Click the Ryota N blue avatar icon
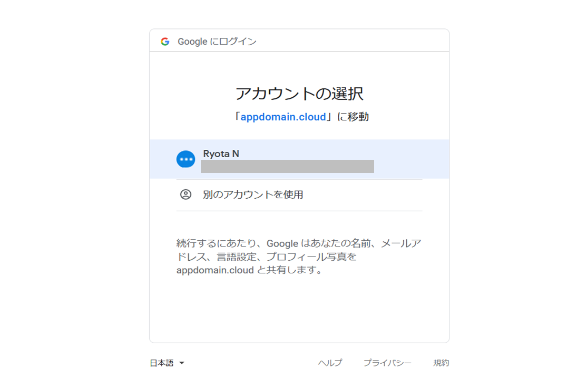The image size is (587, 389). [x=185, y=159]
